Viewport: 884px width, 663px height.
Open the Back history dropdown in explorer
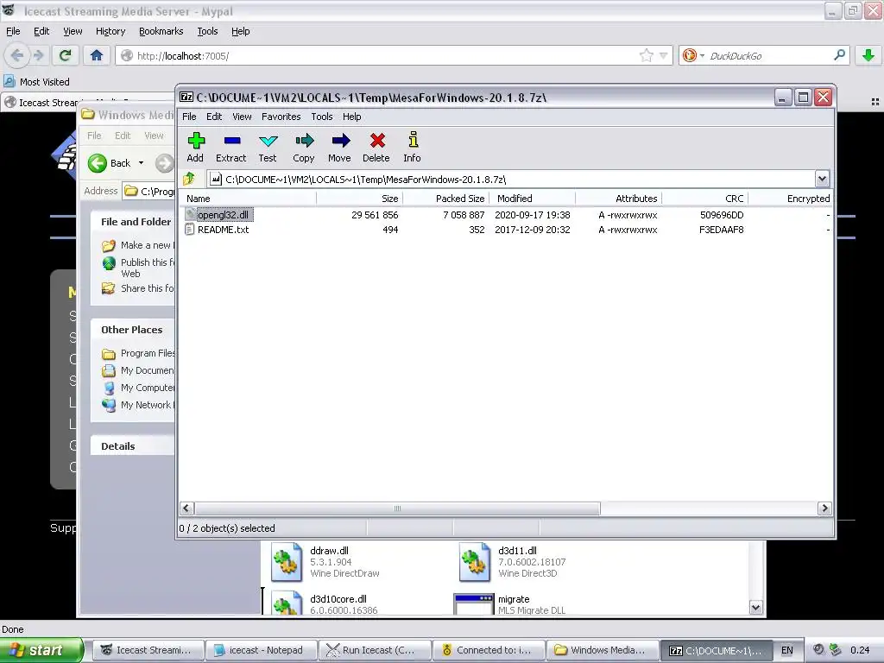pos(141,163)
